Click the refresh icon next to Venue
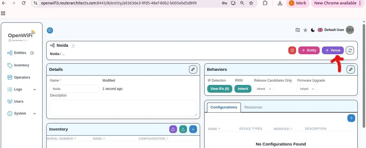 pyautogui.click(x=350, y=50)
